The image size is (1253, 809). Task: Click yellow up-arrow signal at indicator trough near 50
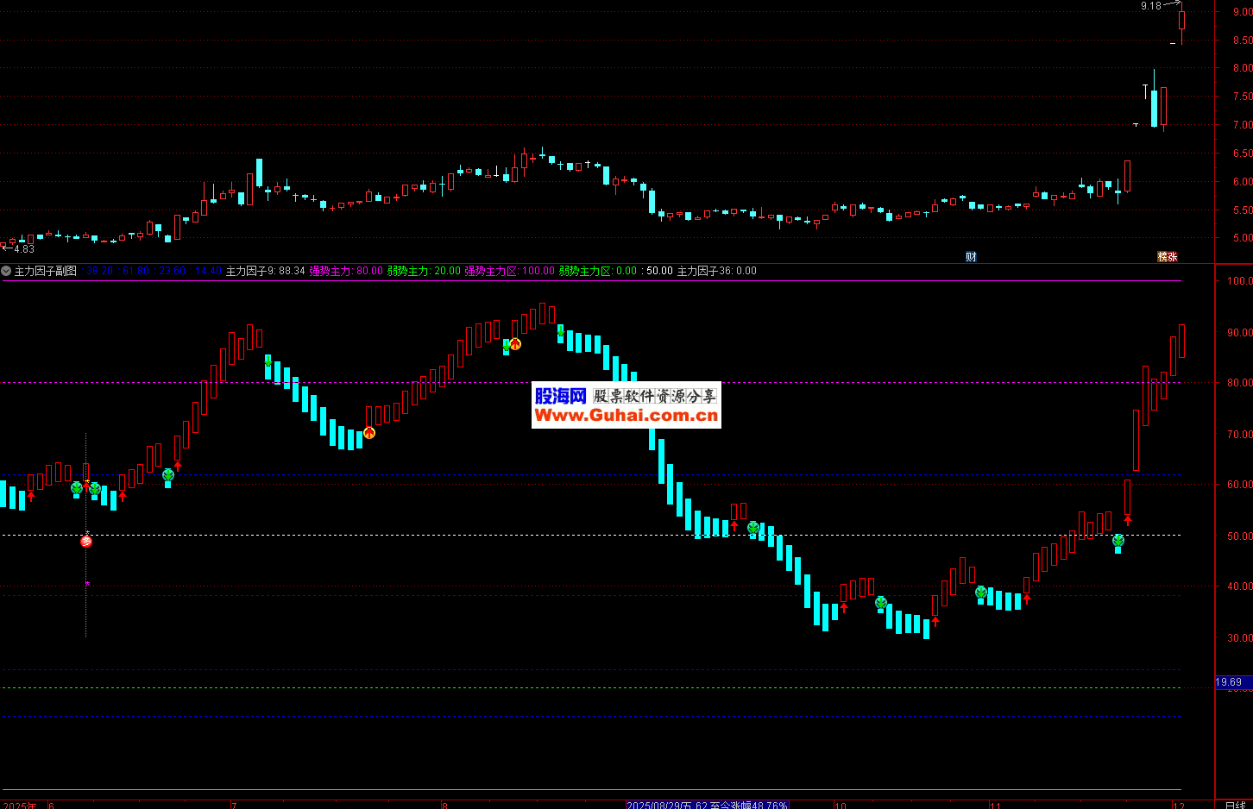click(369, 433)
